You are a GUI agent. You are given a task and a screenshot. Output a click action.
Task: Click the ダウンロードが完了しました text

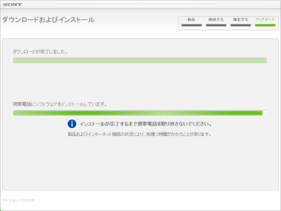coord(40,52)
